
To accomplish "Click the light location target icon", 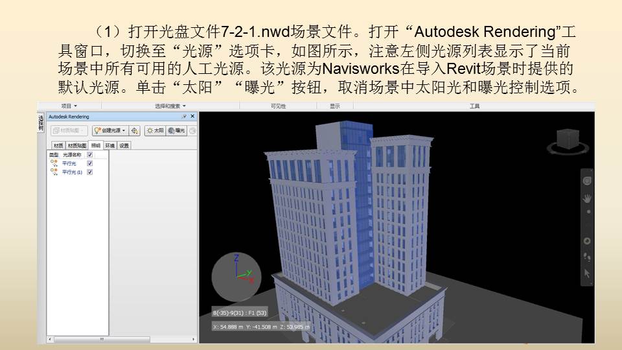I will pos(135,130).
